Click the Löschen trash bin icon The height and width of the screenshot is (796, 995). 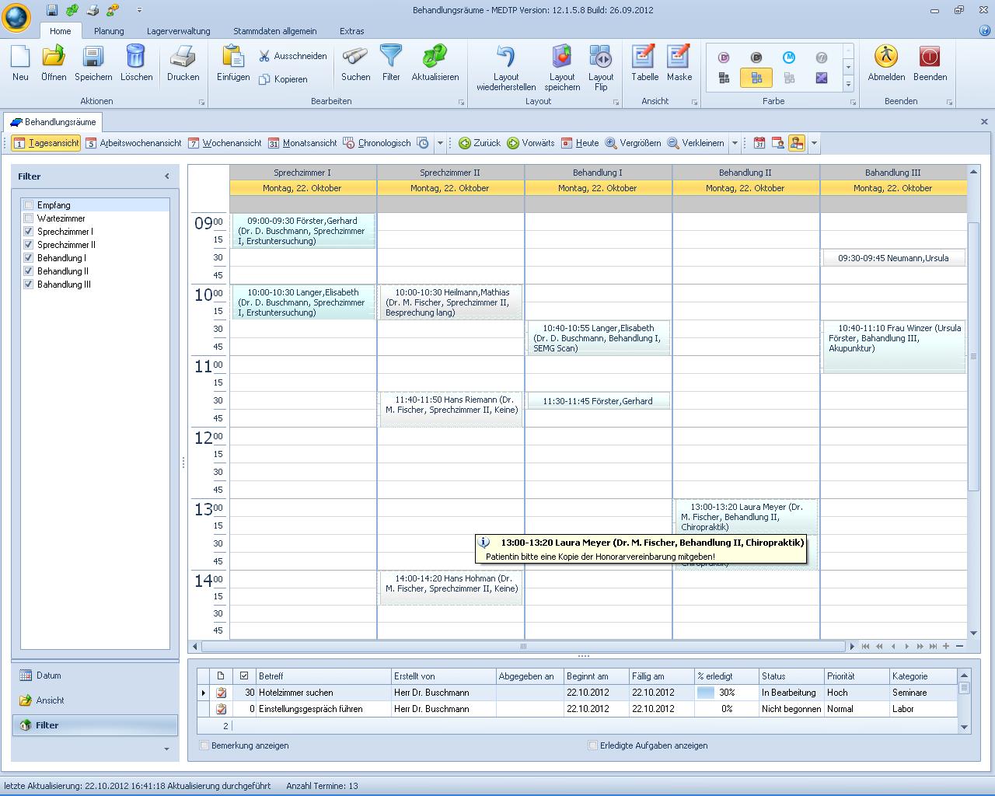tap(136, 58)
